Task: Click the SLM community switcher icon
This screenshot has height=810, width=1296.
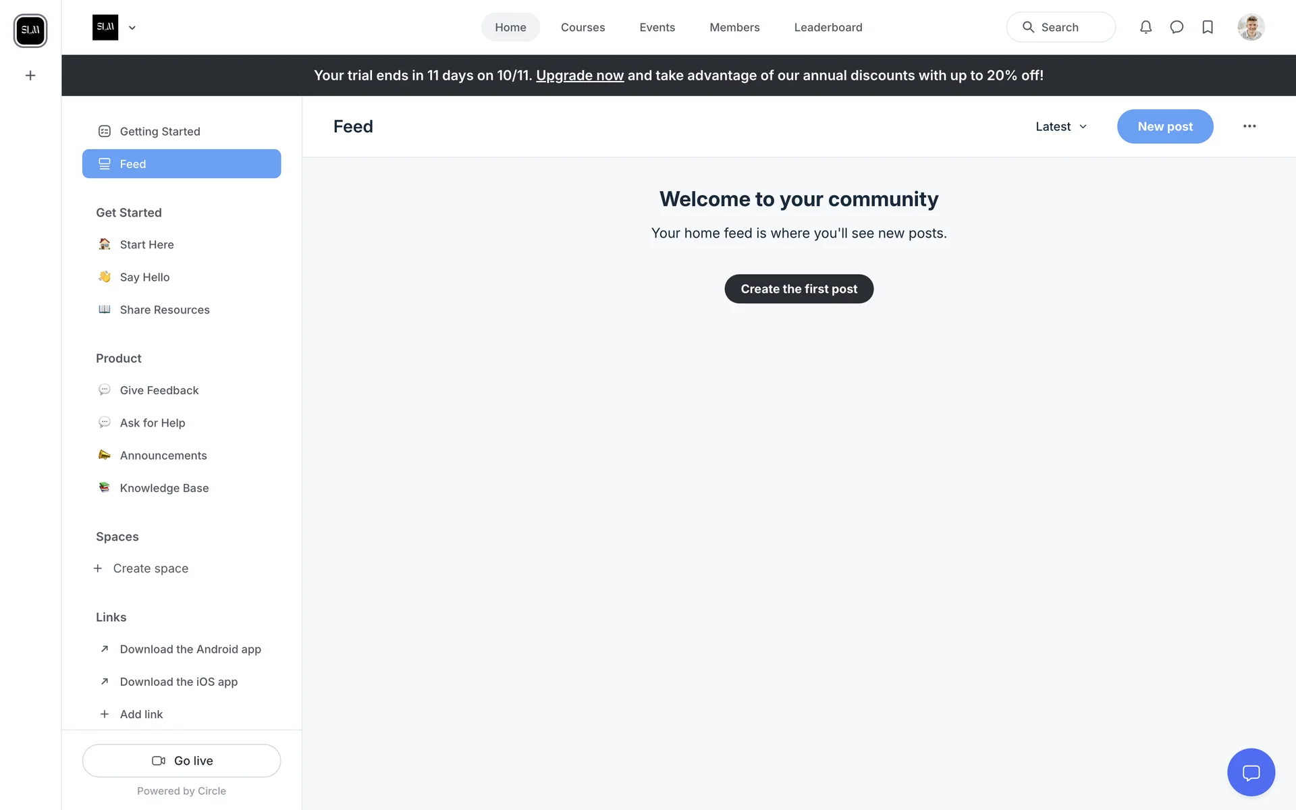Action: pyautogui.click(x=30, y=30)
